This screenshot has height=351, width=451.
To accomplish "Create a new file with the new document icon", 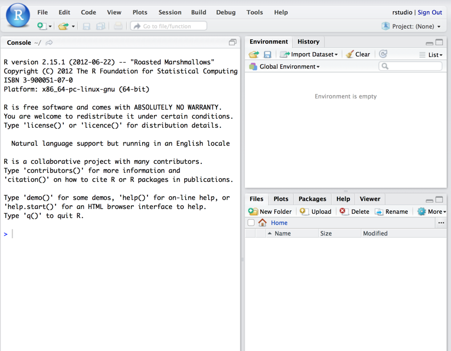I will point(41,25).
